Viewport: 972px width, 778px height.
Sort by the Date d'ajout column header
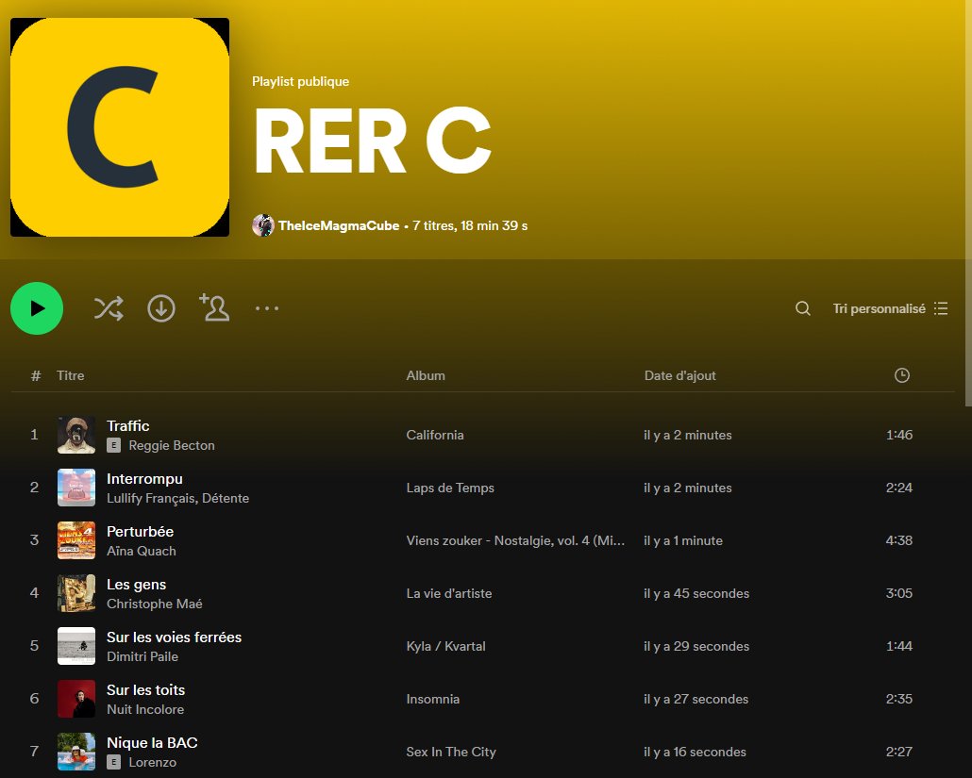[680, 375]
